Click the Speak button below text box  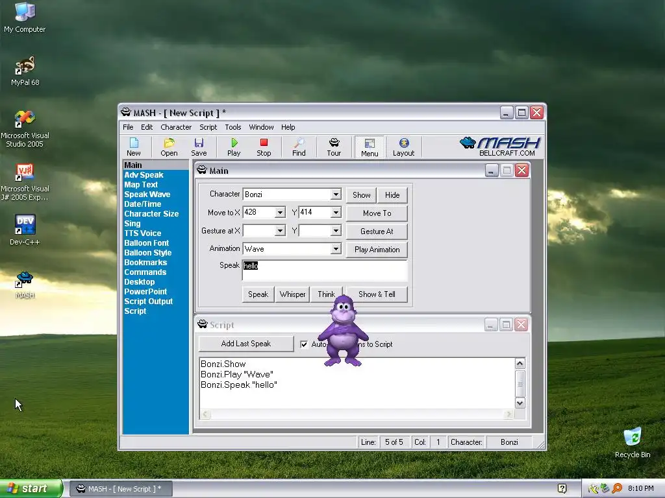click(x=258, y=294)
